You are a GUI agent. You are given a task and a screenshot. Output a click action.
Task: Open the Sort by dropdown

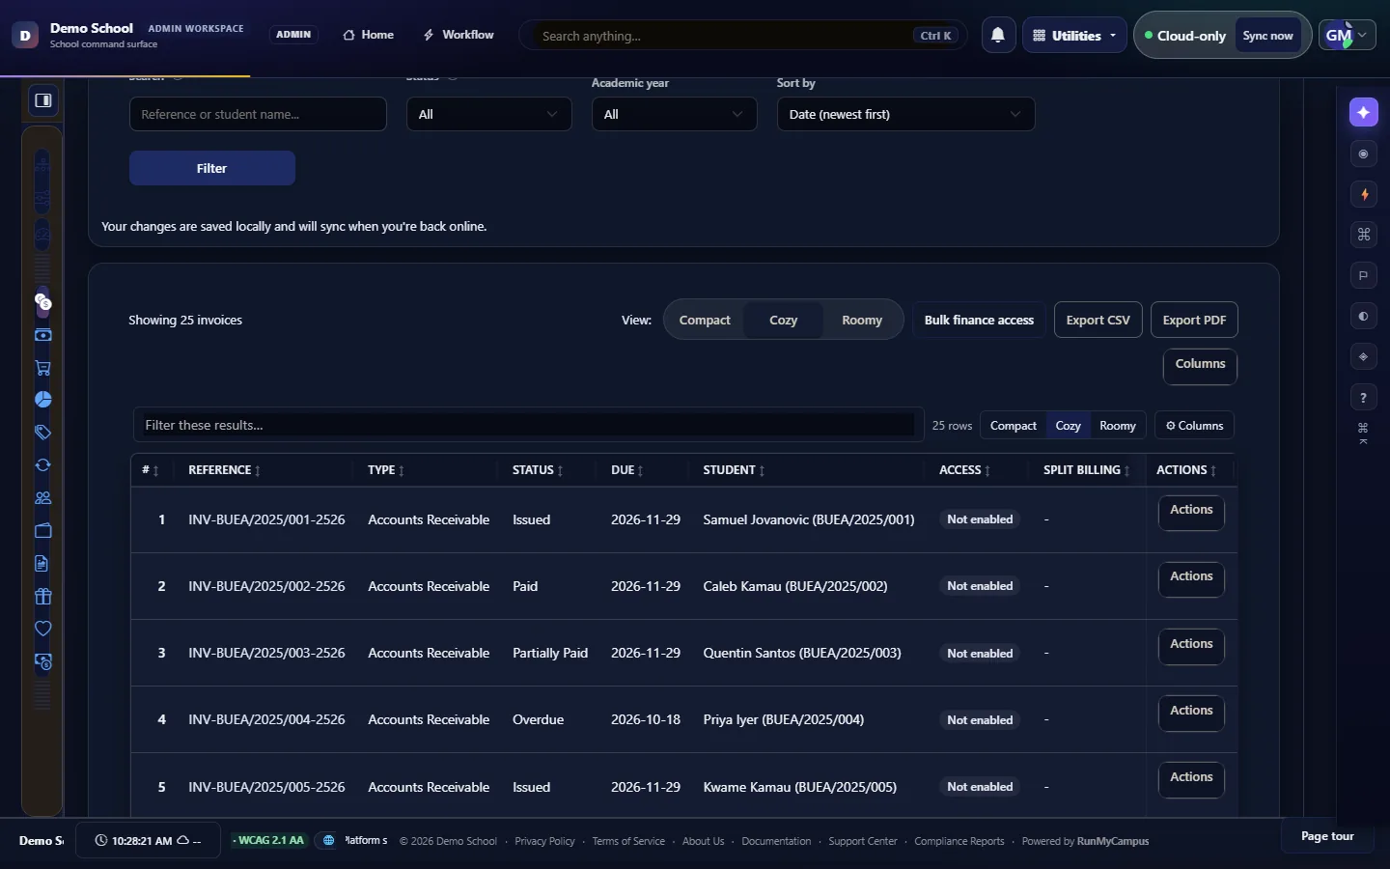[x=906, y=114]
